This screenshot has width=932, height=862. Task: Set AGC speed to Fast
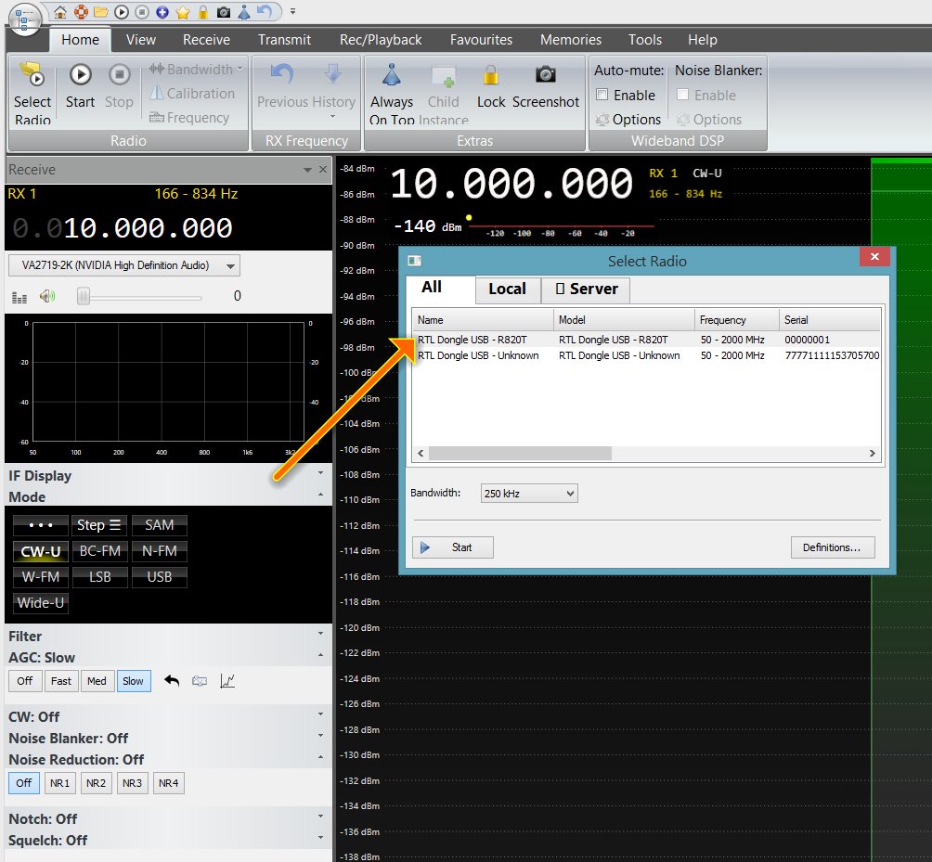61,681
